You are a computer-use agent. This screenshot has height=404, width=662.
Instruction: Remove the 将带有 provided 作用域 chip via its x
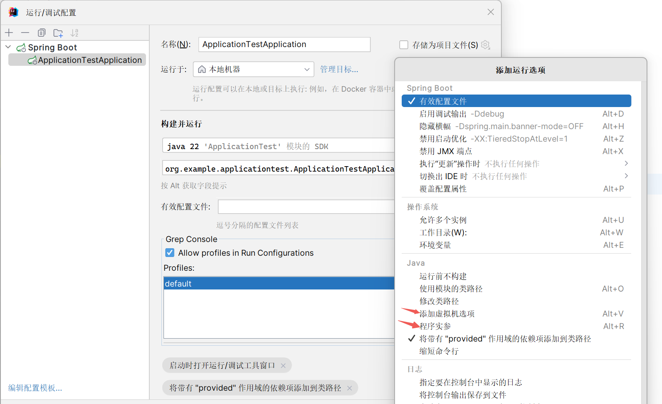pos(350,388)
